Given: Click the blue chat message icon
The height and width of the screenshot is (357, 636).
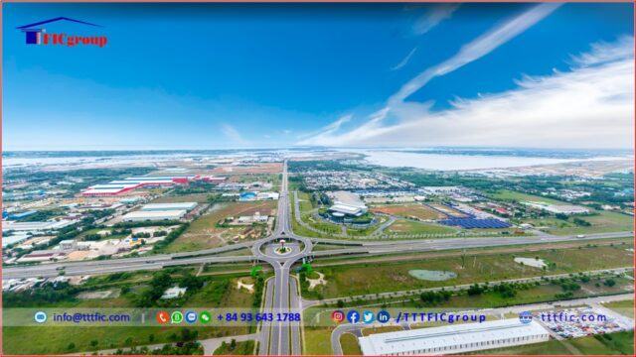Looking at the screenshot, I should pos(191,317).
